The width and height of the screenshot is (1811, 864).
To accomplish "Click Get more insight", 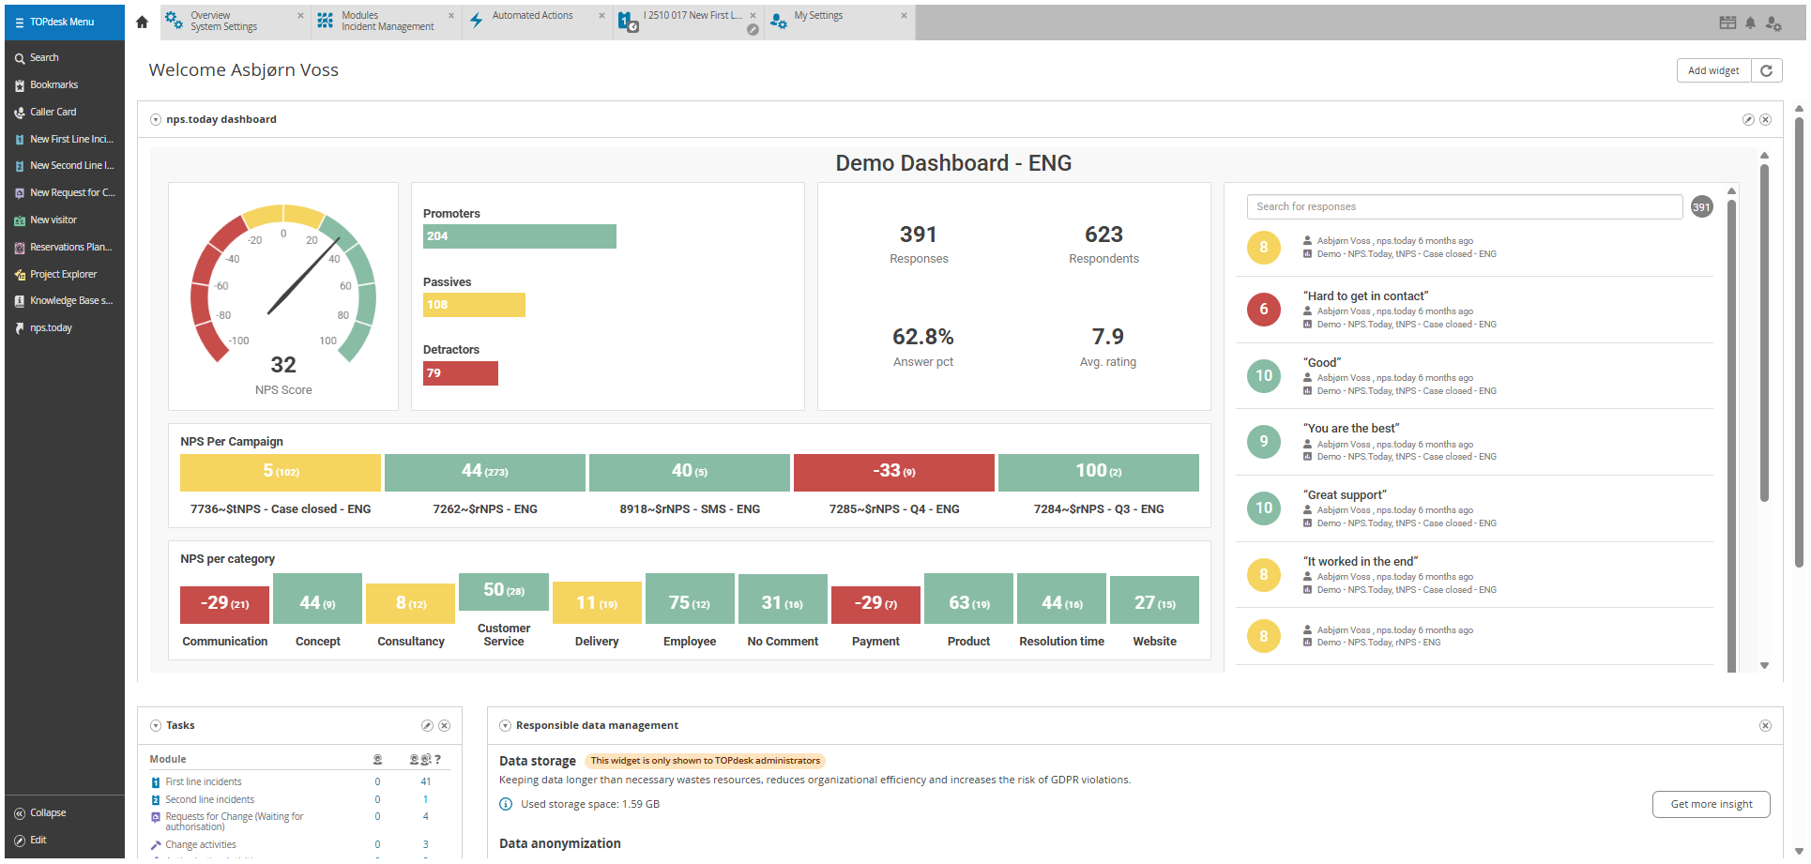I will point(1711,804).
